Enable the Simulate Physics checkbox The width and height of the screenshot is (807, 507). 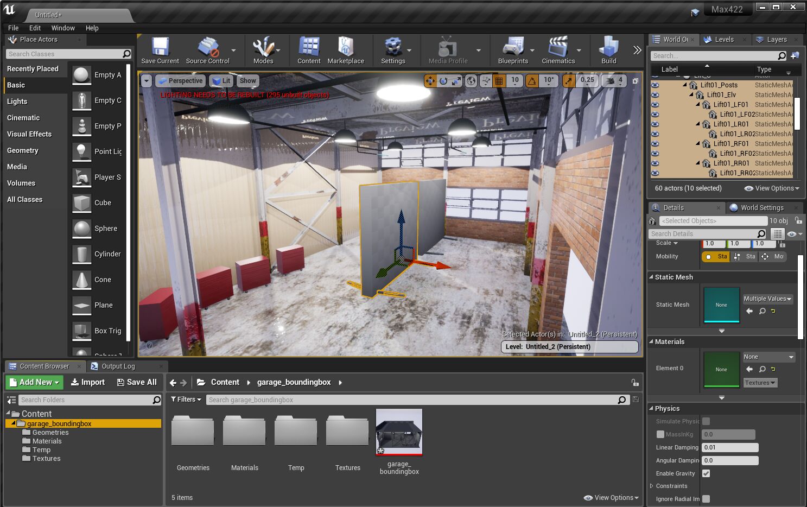(706, 421)
